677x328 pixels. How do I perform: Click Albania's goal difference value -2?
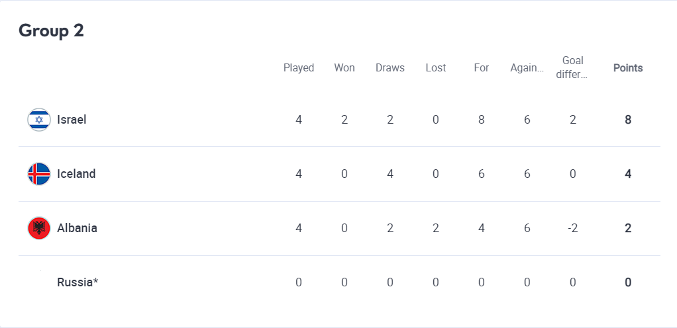tap(572, 228)
